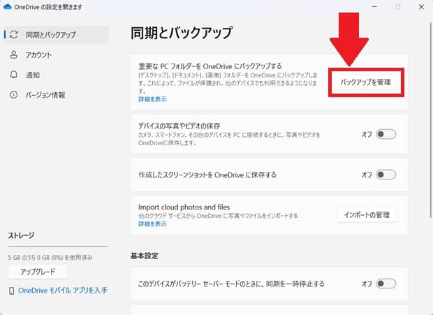Open 詳細を表示 link under PC フォルダー backup
This screenshot has height=315, width=433.
[x=152, y=99]
